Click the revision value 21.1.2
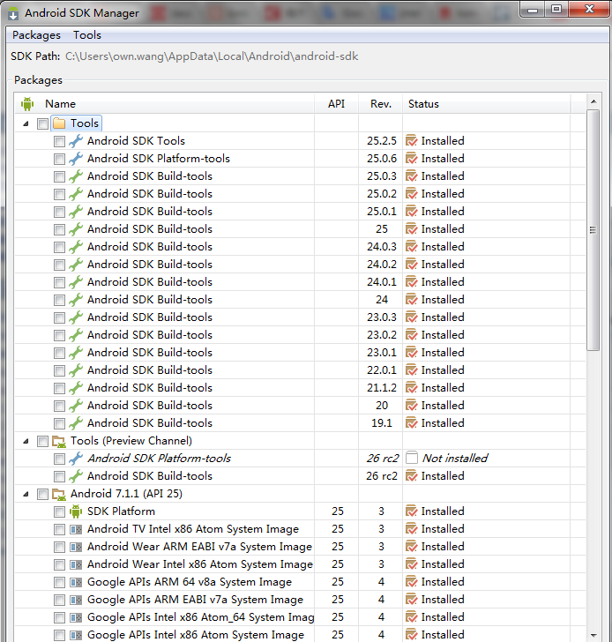This screenshot has height=642, width=612. click(382, 388)
